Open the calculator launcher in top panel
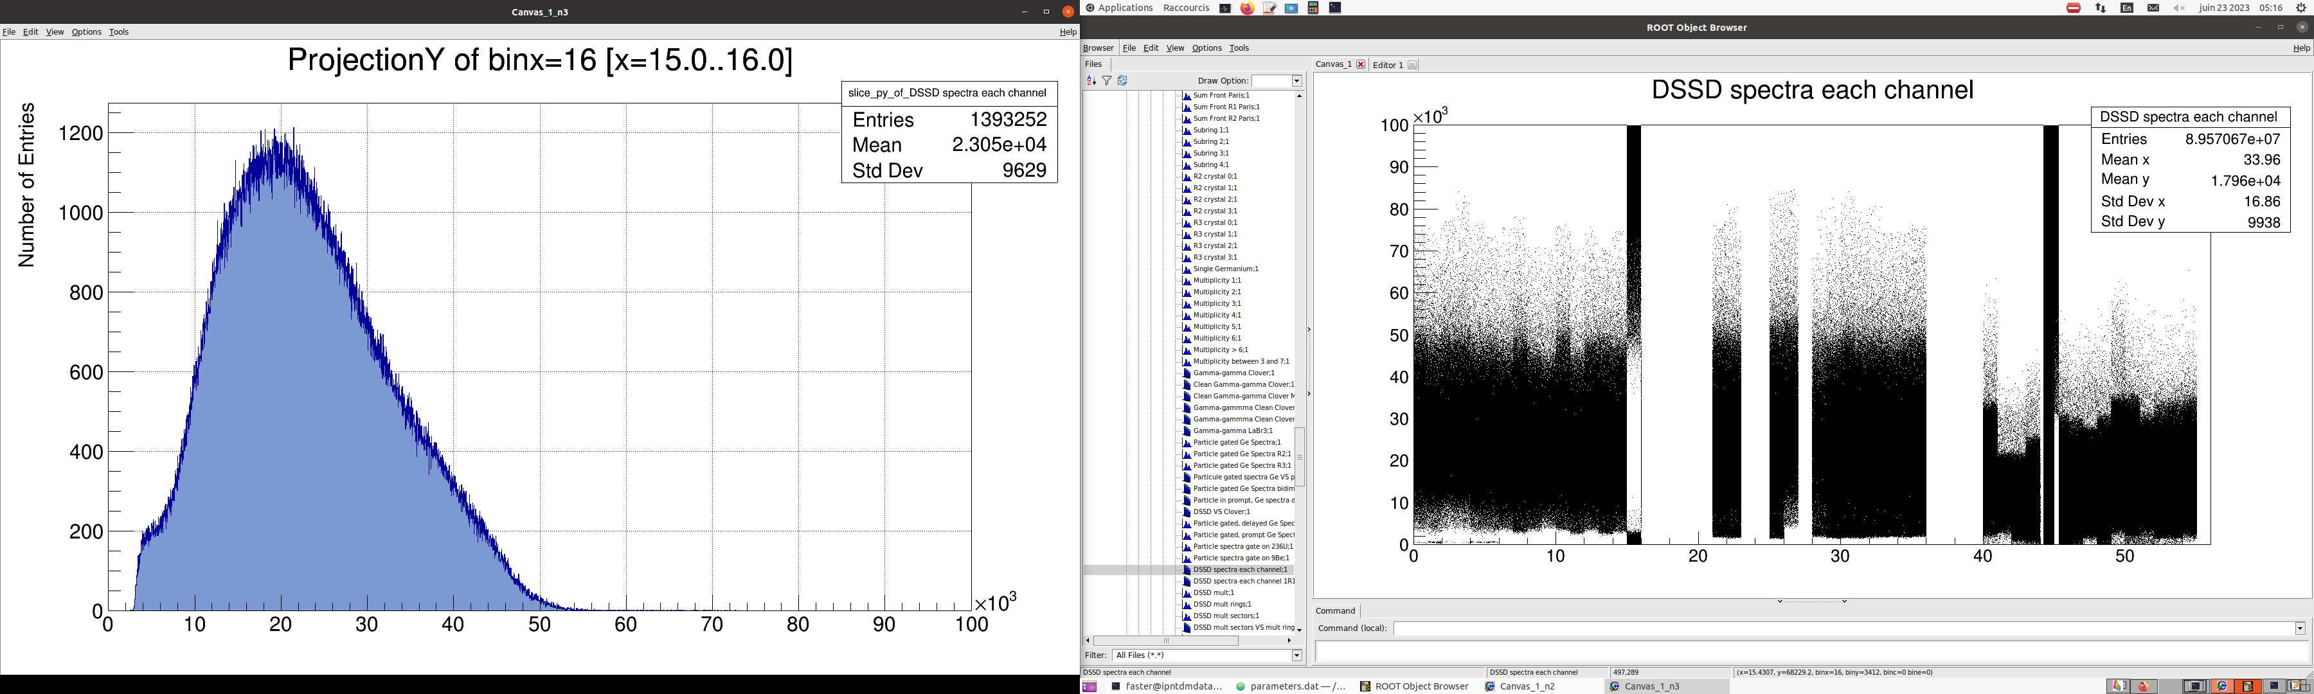Image resolution: width=2314 pixels, height=694 pixels. tap(1313, 8)
